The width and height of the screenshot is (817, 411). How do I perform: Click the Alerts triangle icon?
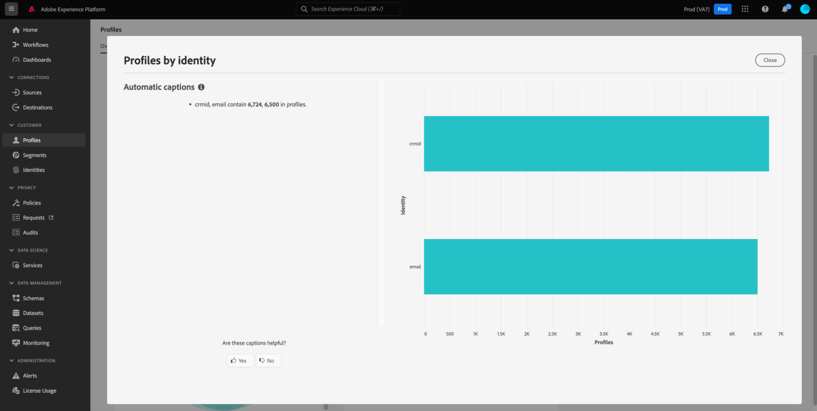coord(16,376)
